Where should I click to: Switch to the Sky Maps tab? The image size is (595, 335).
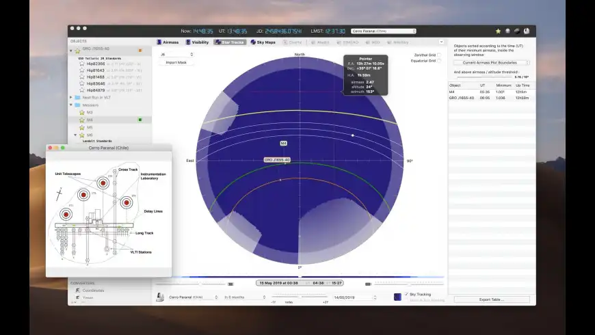pyautogui.click(x=263, y=42)
